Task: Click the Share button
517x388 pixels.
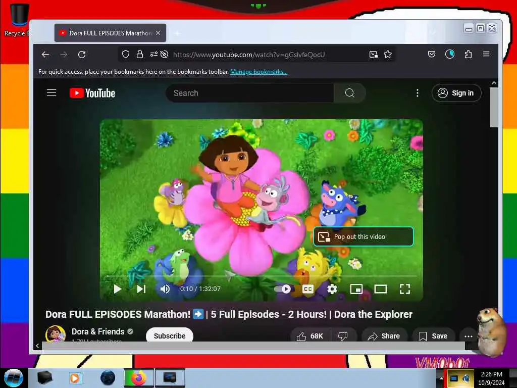Action: [384, 336]
